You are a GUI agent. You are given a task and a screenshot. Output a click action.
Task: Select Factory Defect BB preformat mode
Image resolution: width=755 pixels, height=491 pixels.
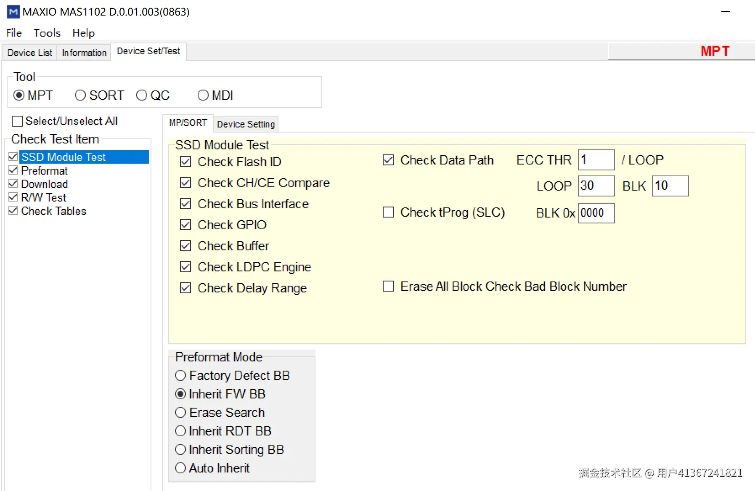pos(180,375)
